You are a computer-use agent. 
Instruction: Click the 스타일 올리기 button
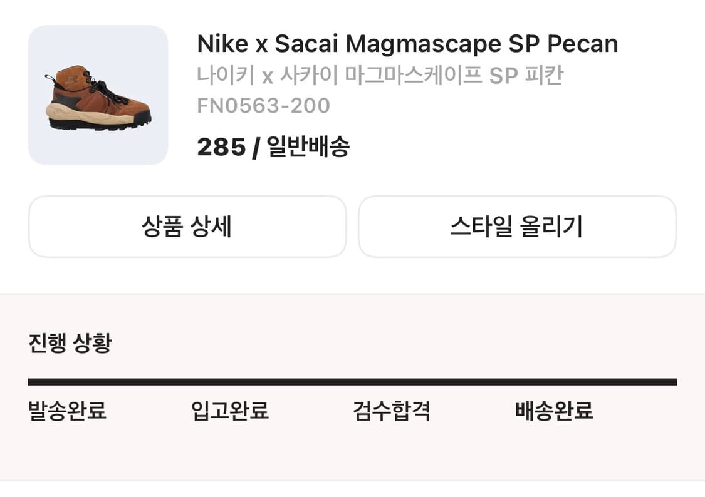(x=518, y=227)
